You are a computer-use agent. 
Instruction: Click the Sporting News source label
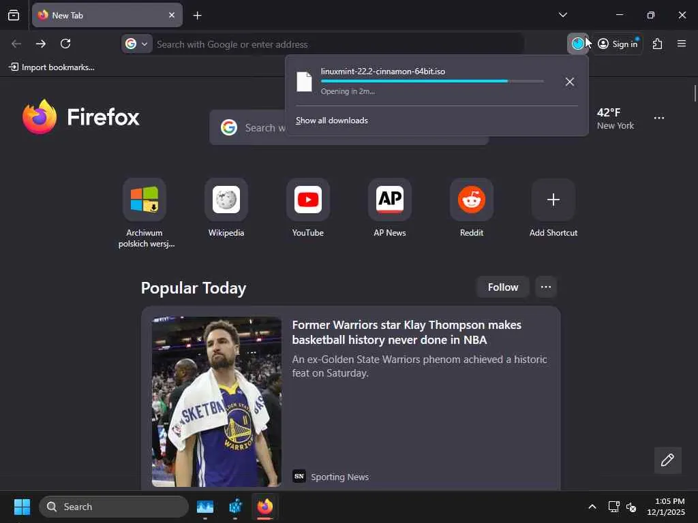coord(339,477)
